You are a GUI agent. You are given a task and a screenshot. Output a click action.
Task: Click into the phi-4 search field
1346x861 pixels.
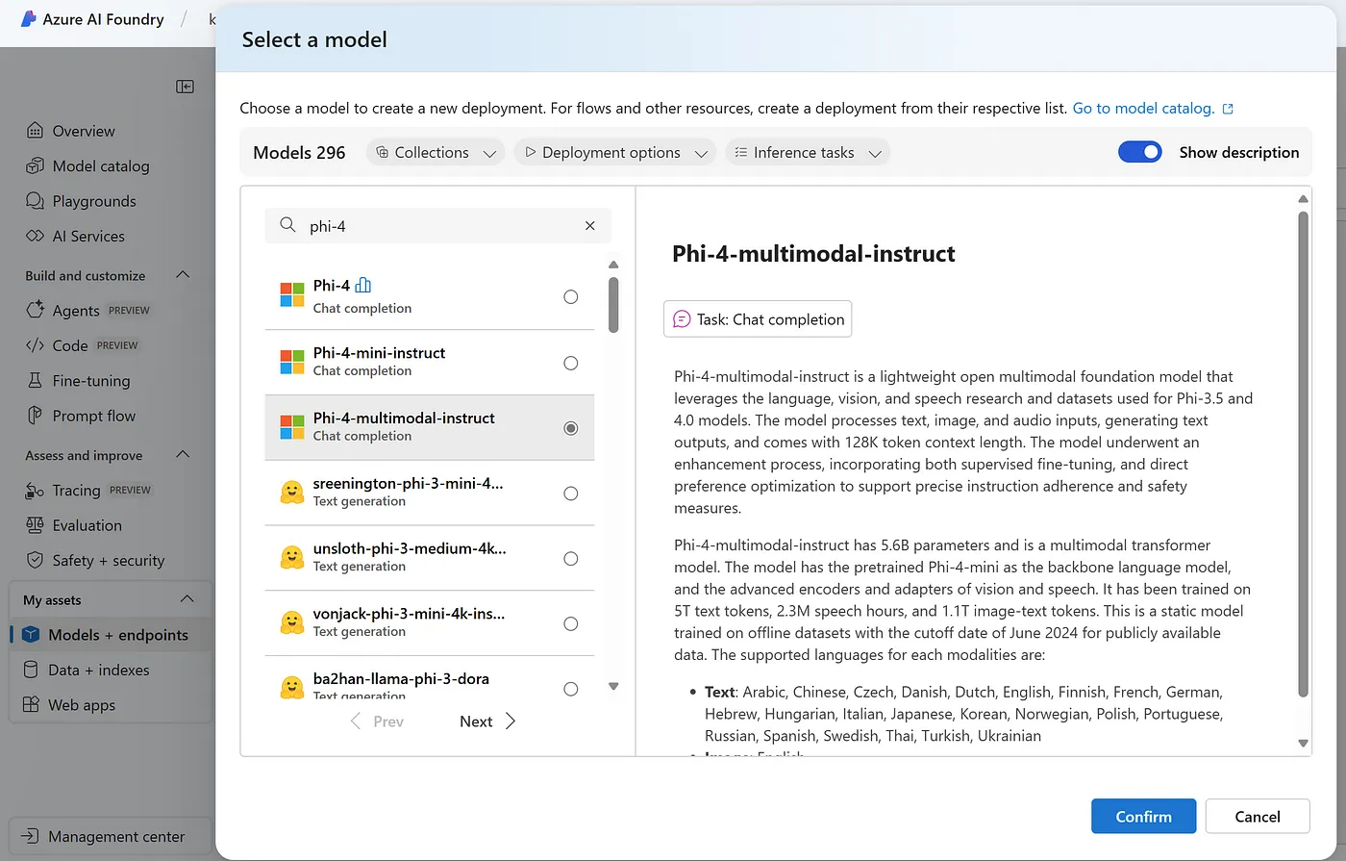pos(437,226)
